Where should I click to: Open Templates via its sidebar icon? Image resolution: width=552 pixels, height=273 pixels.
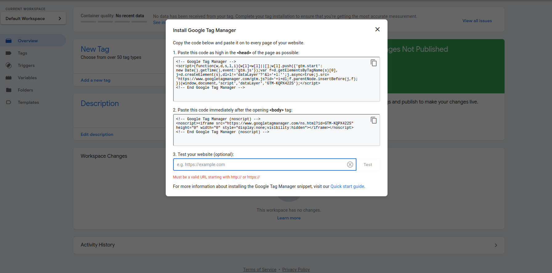(x=9, y=102)
